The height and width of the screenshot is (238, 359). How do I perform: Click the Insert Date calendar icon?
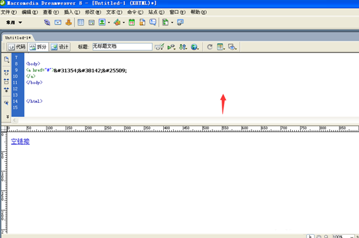pos(132,23)
